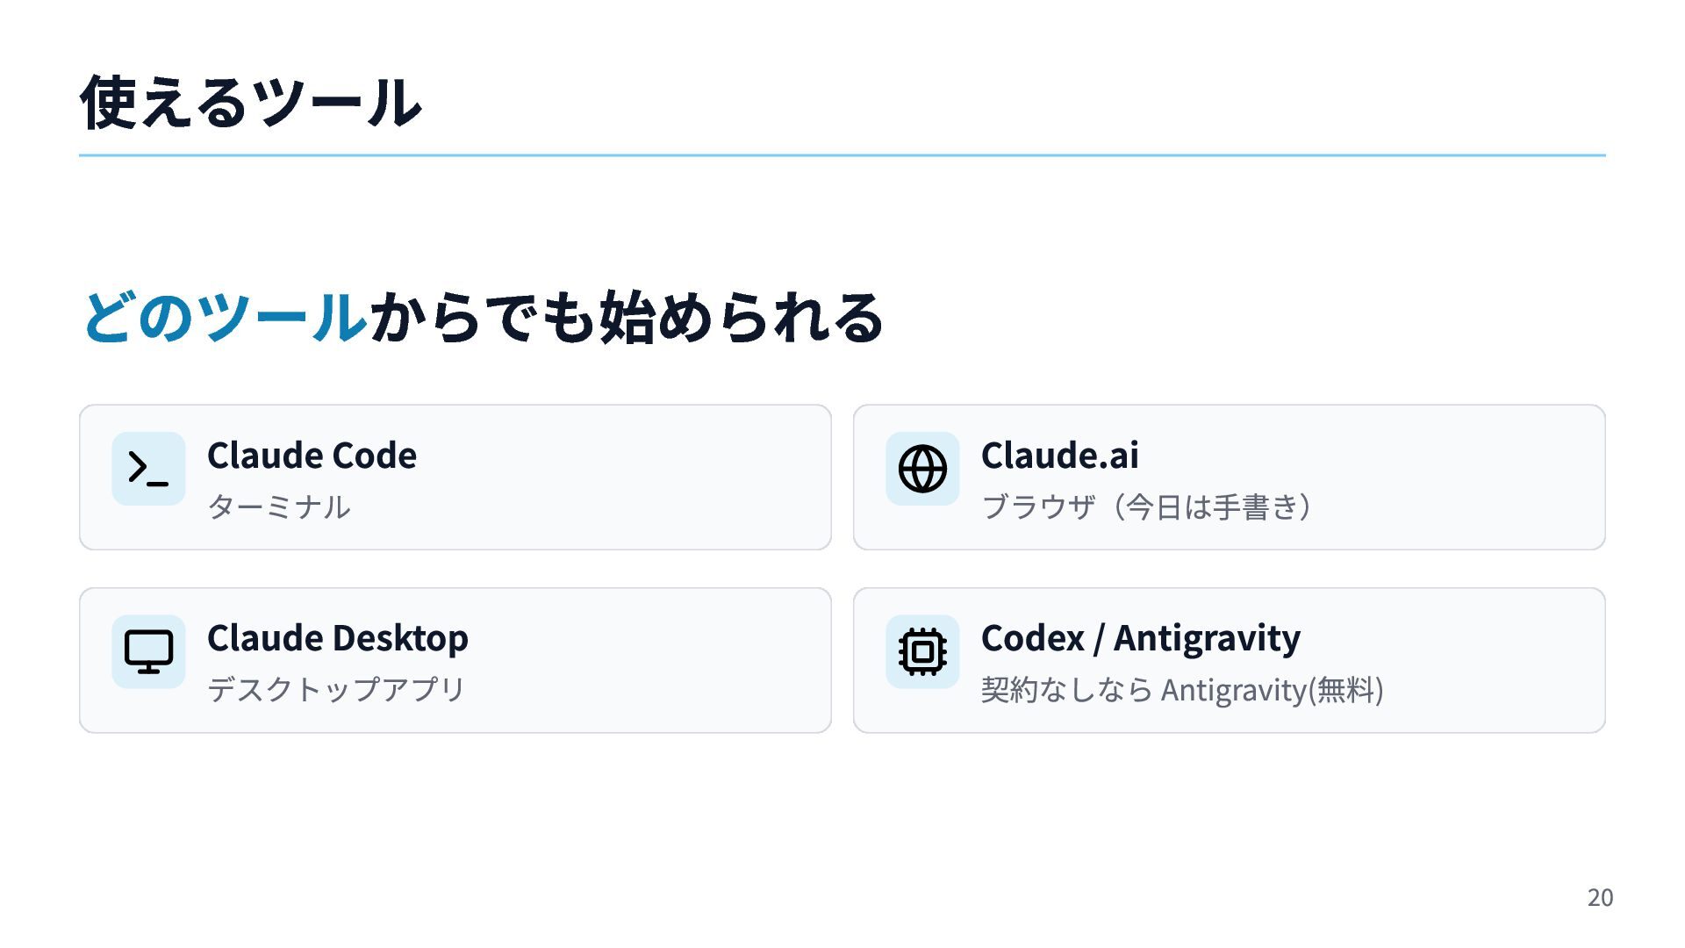Select the Claude.ai title text

[x=1059, y=456]
